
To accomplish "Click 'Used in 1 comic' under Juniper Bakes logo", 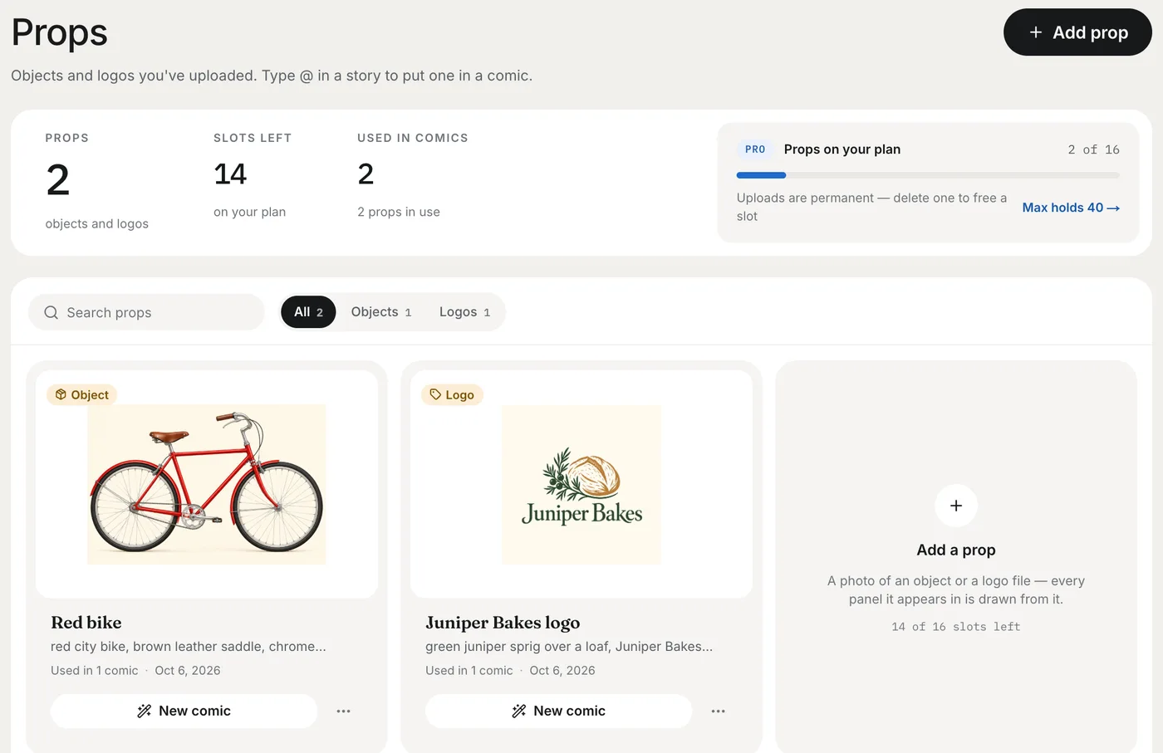I will [469, 671].
